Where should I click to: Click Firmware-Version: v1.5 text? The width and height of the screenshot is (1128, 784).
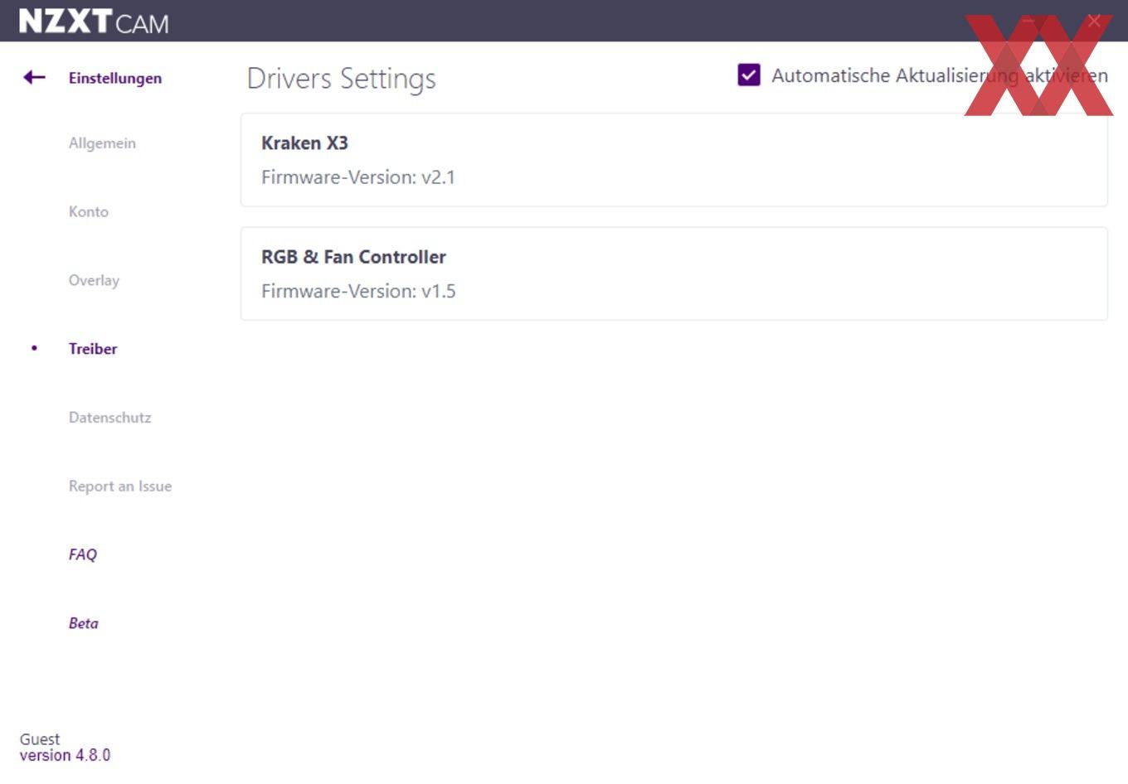point(358,291)
